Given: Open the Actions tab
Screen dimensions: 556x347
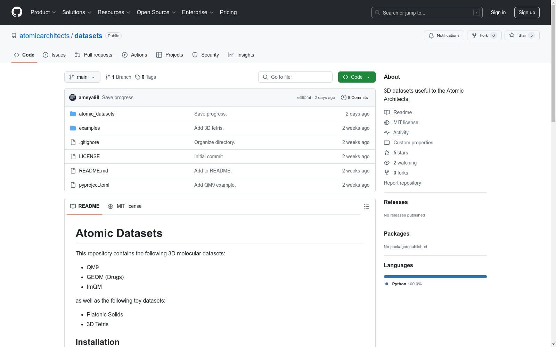Looking at the screenshot, I should [134, 55].
